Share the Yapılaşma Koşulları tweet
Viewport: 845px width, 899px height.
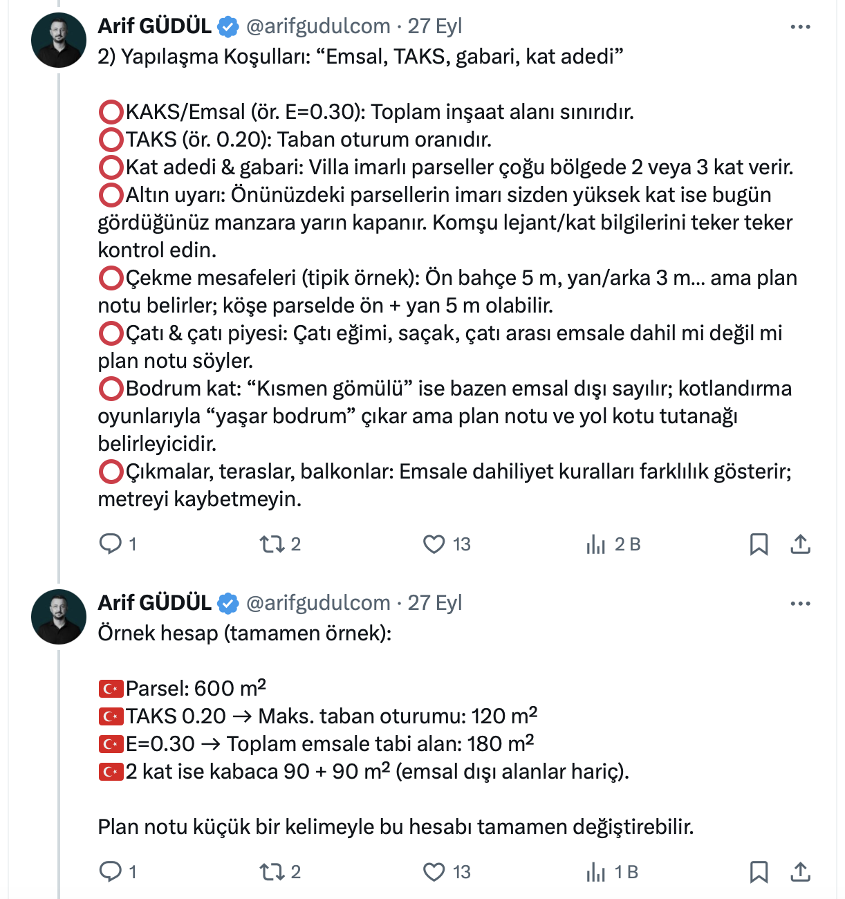pyautogui.click(x=800, y=544)
